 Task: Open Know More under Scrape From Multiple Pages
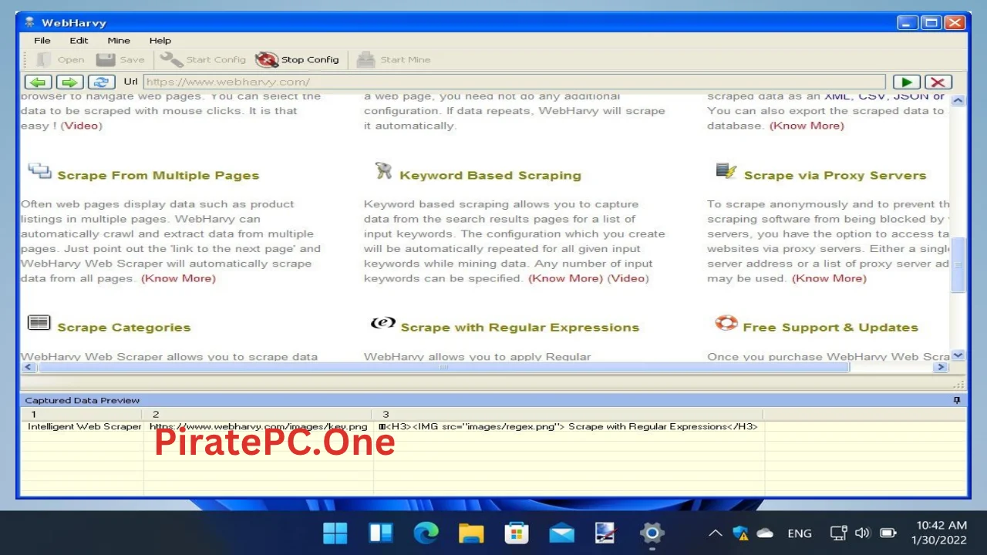(x=178, y=278)
